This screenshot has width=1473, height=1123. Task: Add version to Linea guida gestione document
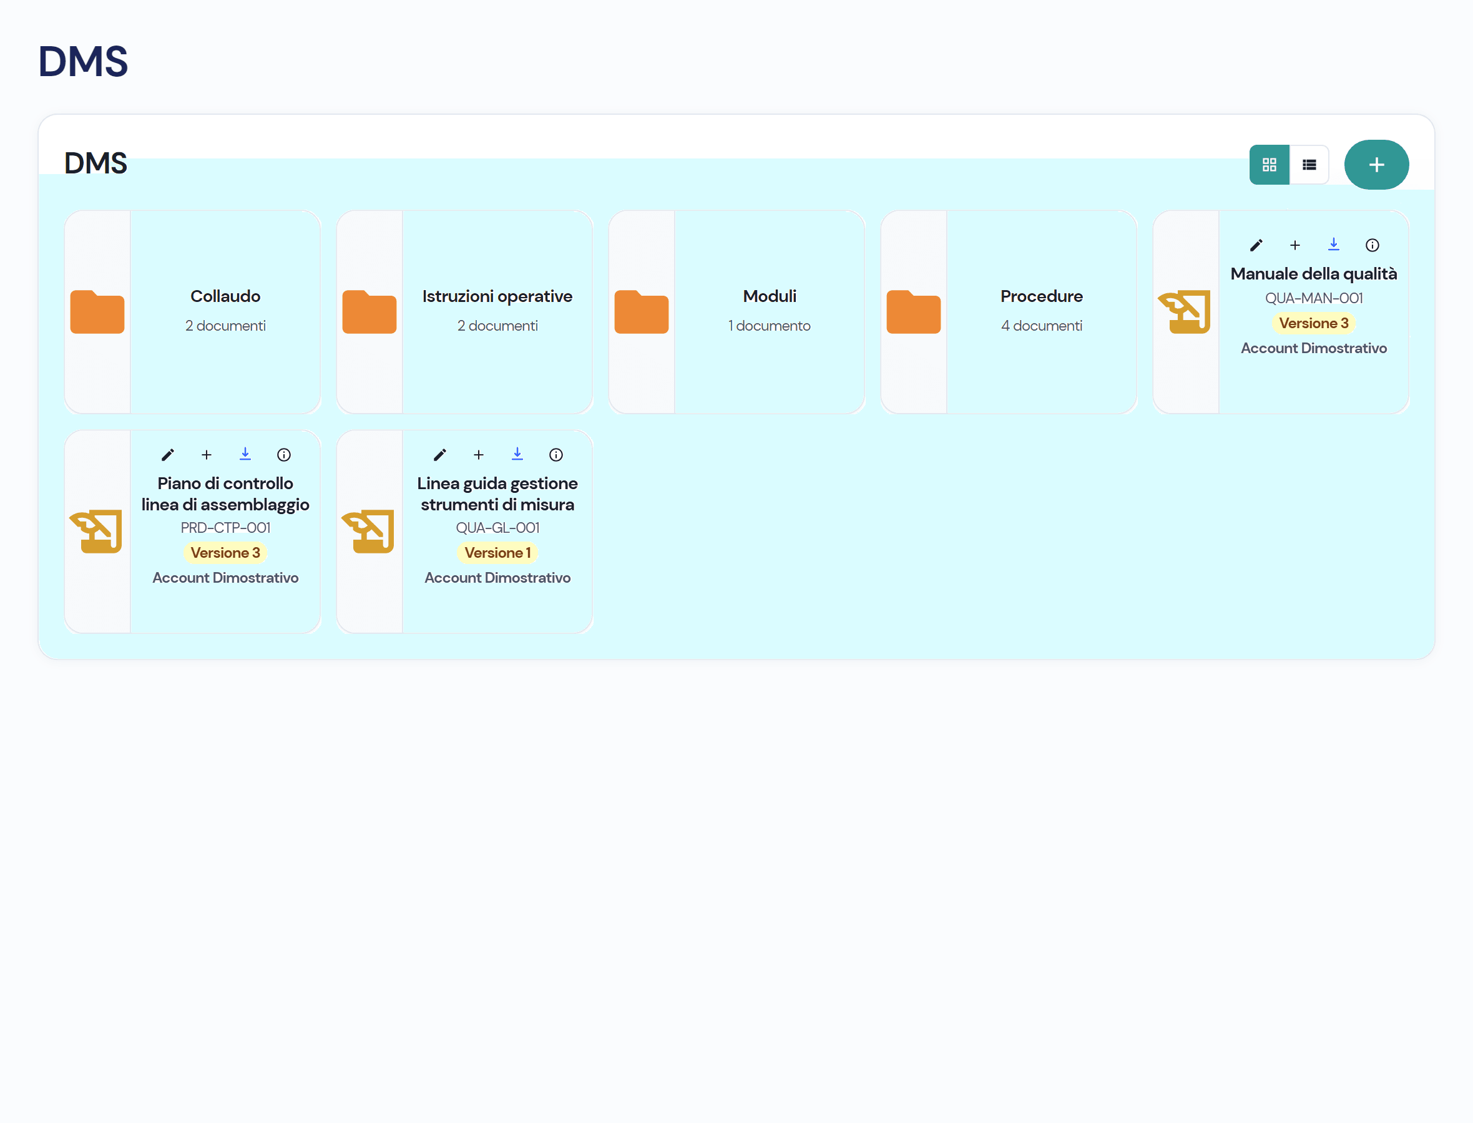coord(479,455)
